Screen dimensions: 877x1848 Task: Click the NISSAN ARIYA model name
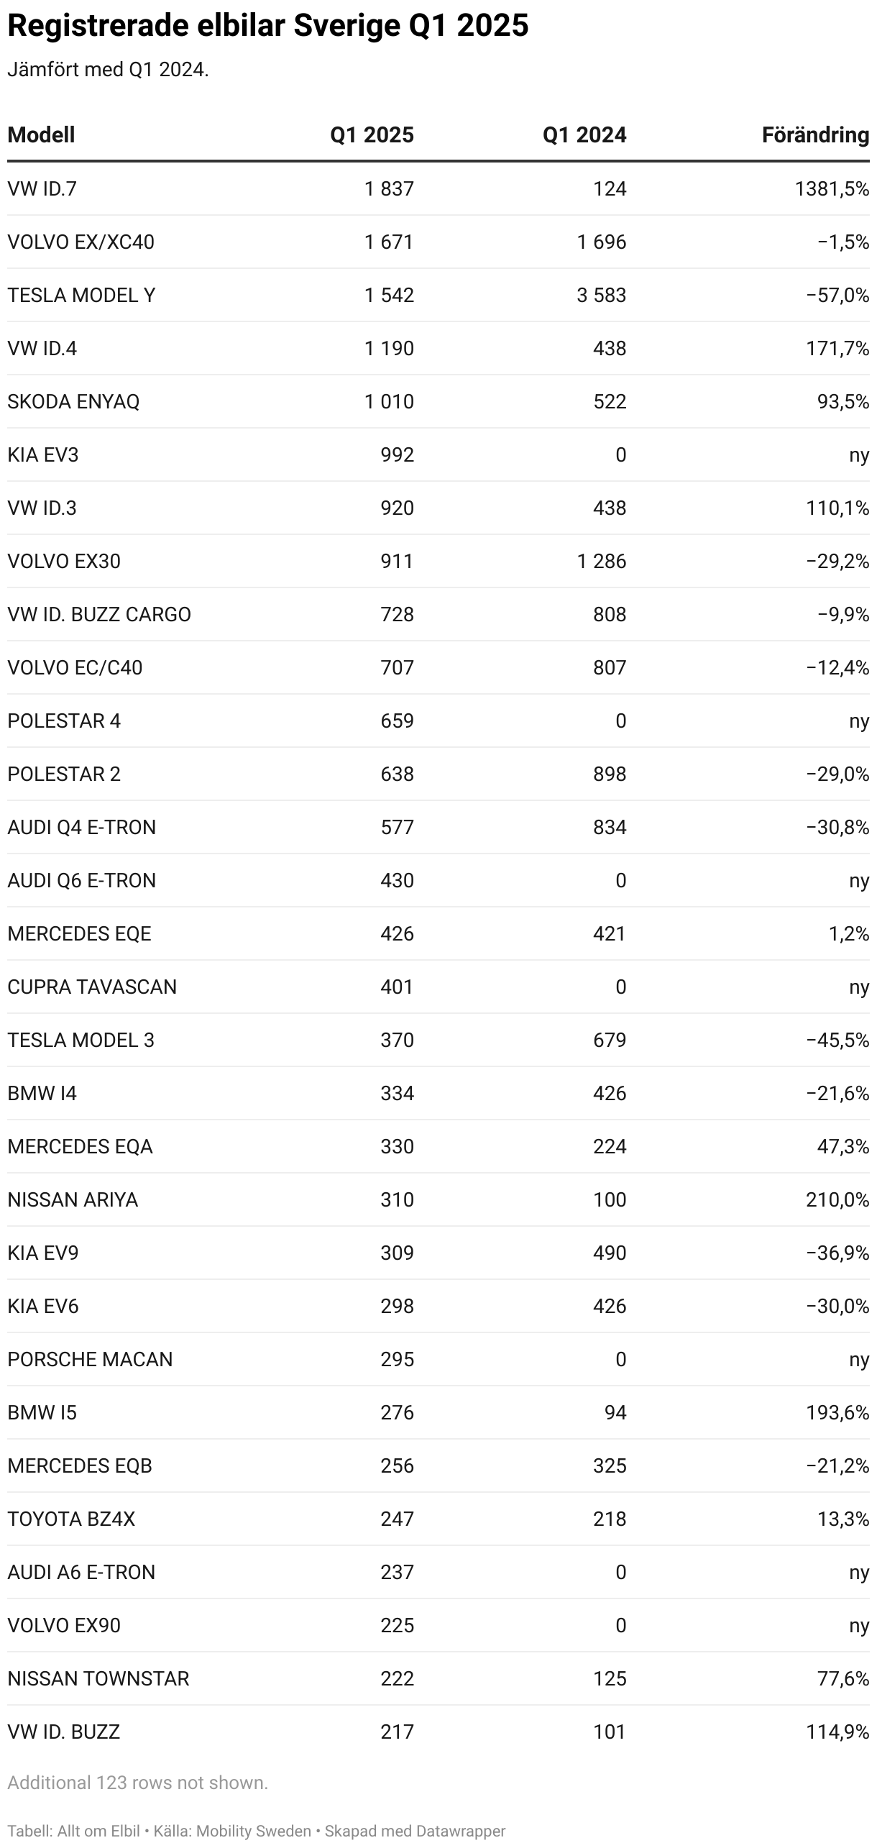(73, 1200)
